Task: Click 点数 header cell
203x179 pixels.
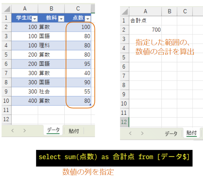Action: (x=78, y=18)
